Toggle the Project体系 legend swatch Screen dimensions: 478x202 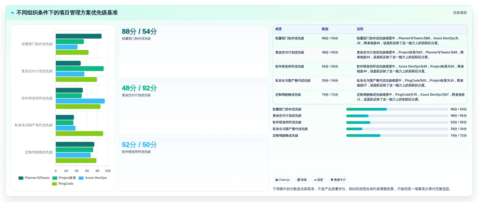pos(55,178)
